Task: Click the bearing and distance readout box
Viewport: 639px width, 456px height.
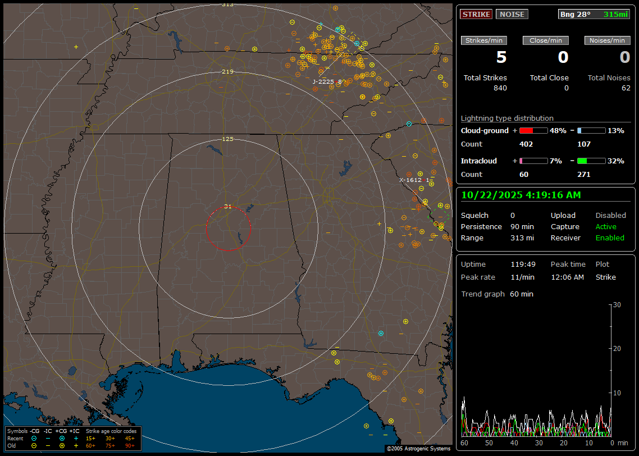Action: [594, 15]
